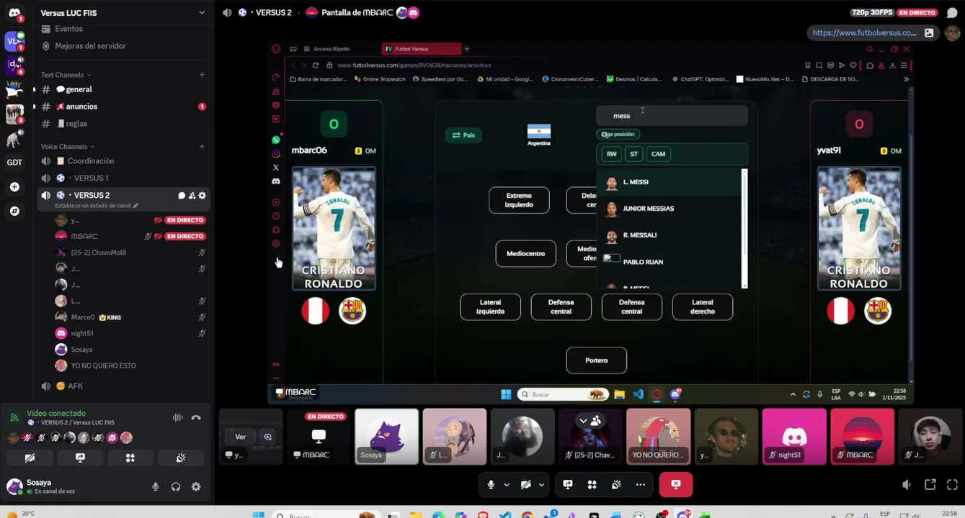Open VERSUS 2 channel settings gear
The height and width of the screenshot is (518, 965).
(x=202, y=196)
